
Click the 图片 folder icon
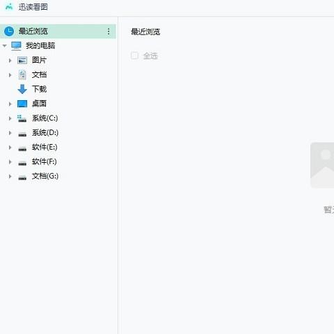(22, 61)
